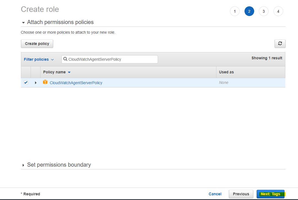
Task: Select step 3 circle in the wizard progress
Action: pyautogui.click(x=264, y=11)
